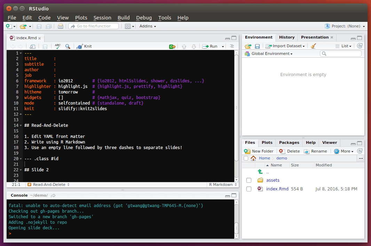Check the select-all box in Files pane

click(x=246, y=158)
